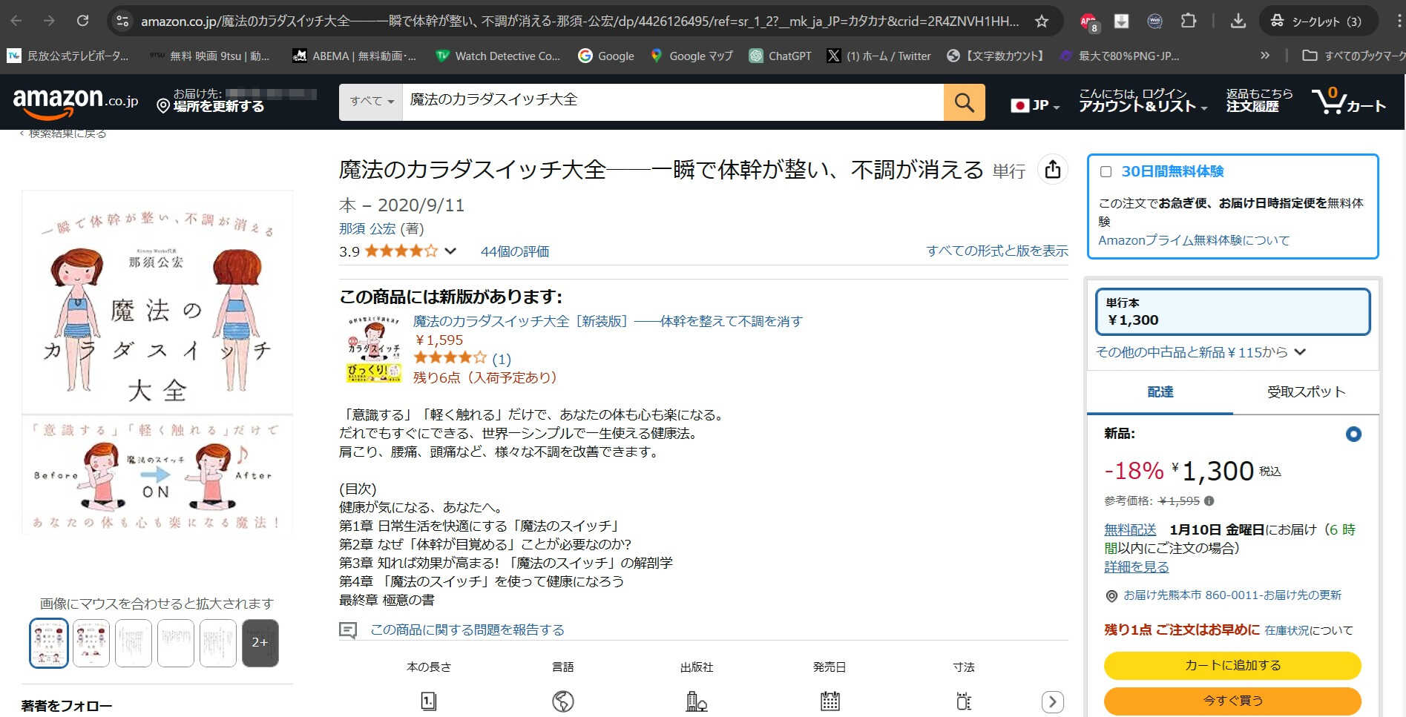
Task: Click the location pin for 場所を更新する
Action: click(163, 106)
